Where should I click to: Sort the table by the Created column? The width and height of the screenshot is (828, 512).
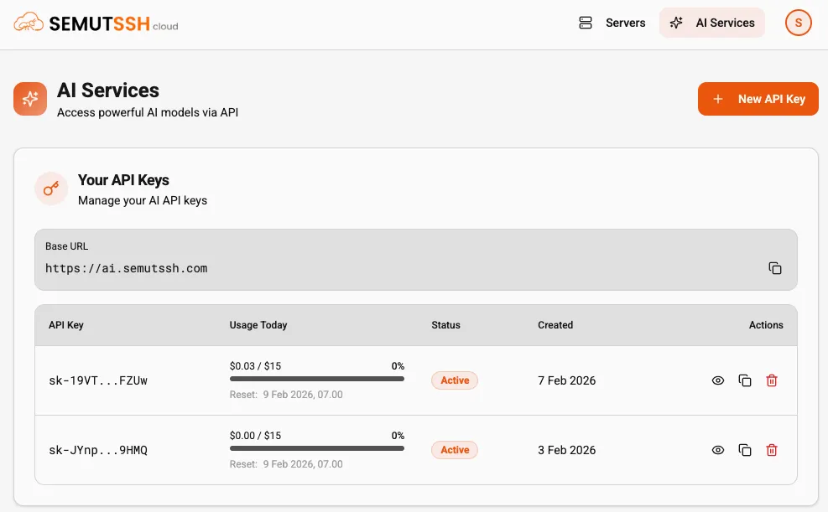tap(555, 325)
